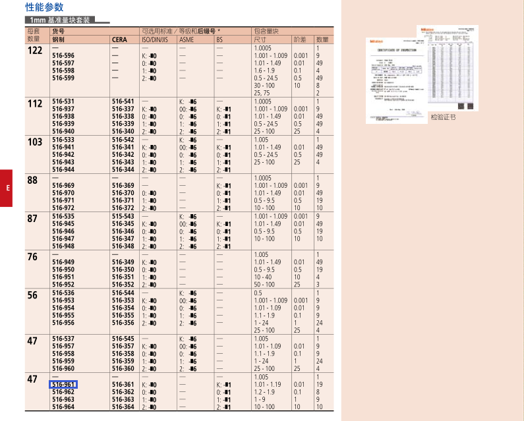Select set quantity 122
This screenshot has width=524, height=421.
[x=35, y=51]
